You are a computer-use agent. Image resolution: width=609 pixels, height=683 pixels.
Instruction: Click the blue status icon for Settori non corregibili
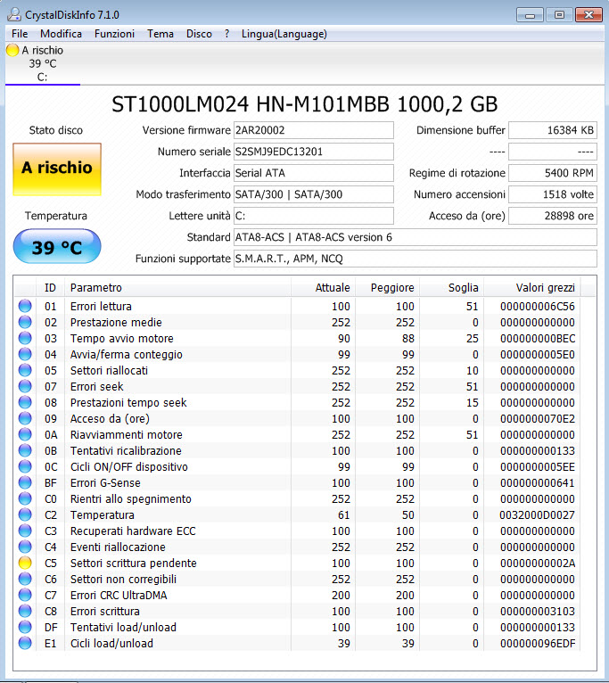[x=25, y=579]
